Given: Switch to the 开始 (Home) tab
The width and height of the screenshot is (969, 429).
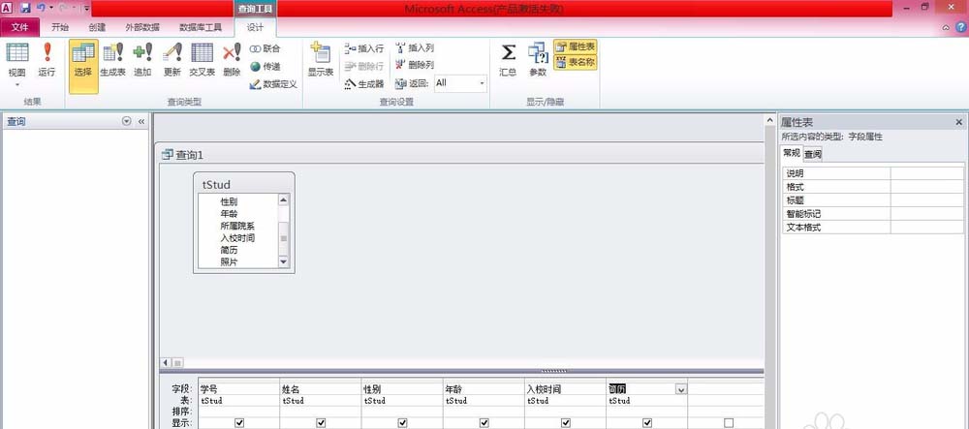Looking at the screenshot, I should click(60, 27).
